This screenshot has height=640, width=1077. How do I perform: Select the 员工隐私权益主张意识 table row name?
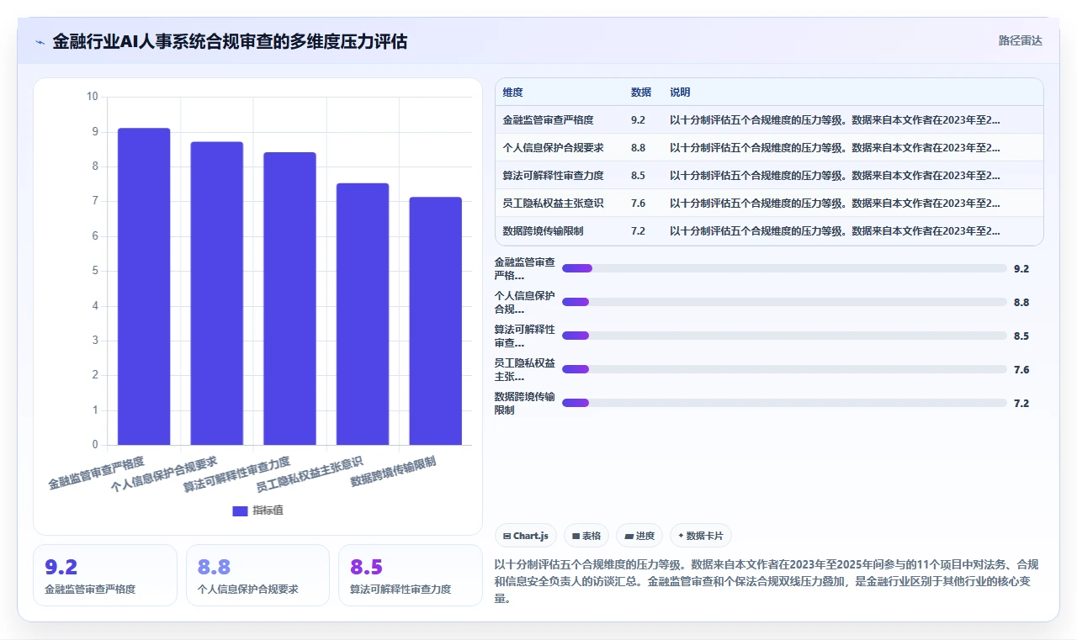point(553,203)
